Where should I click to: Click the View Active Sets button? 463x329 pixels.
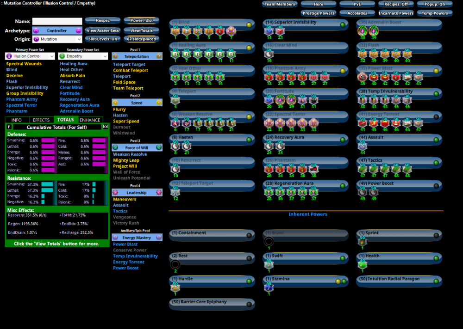tap(103, 30)
